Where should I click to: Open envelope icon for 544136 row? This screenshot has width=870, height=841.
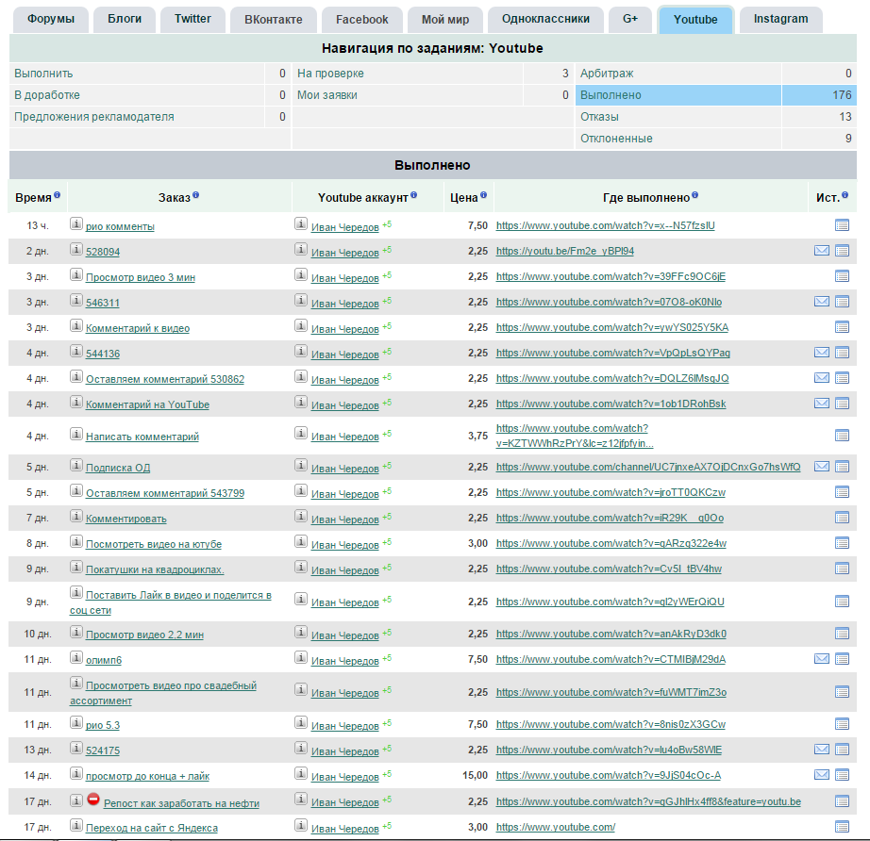pos(822,353)
